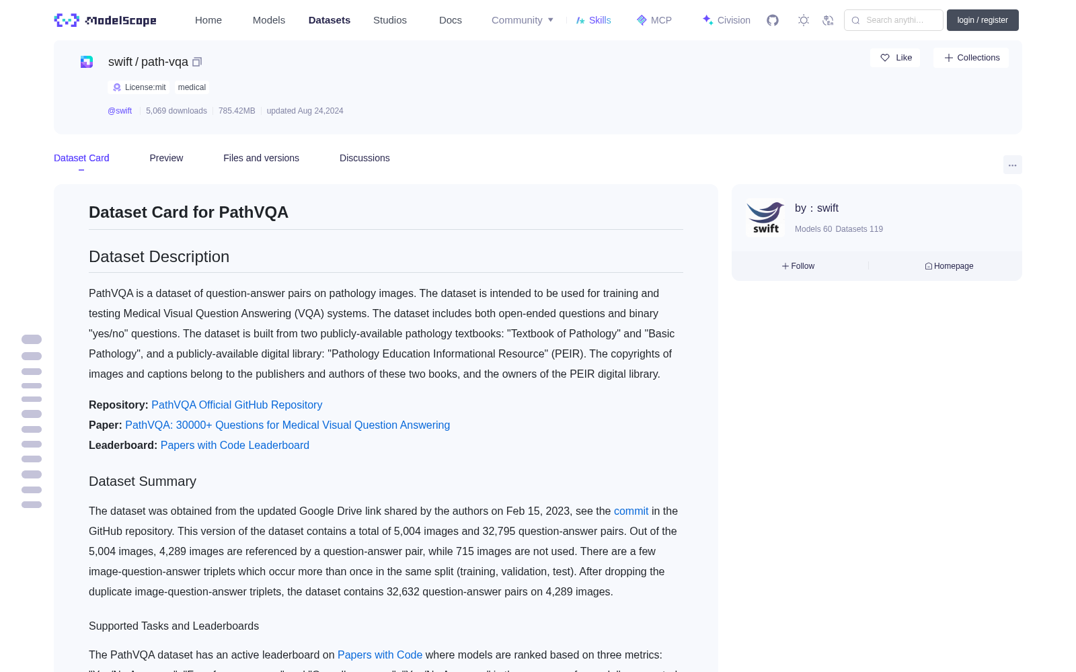This screenshot has height=672, width=1076.
Task: Follow the commit link in Dataset Summary
Action: (x=631, y=511)
